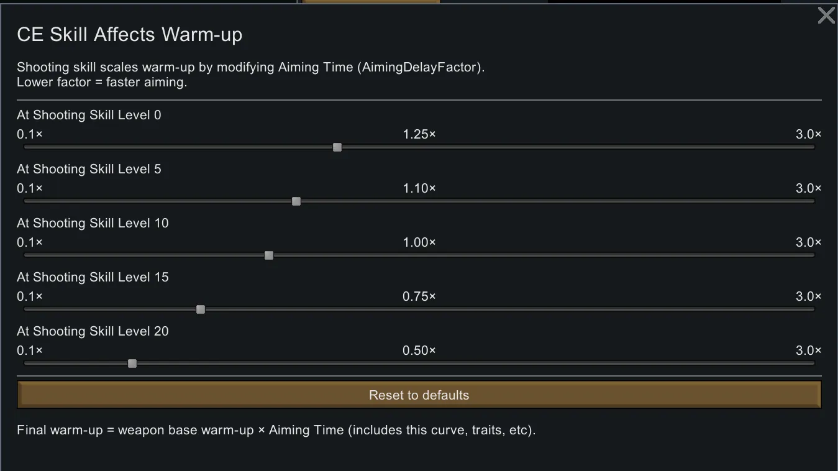Click the 3.0× maximum label of Level 0 slider
The image size is (838, 471).
tap(808, 134)
